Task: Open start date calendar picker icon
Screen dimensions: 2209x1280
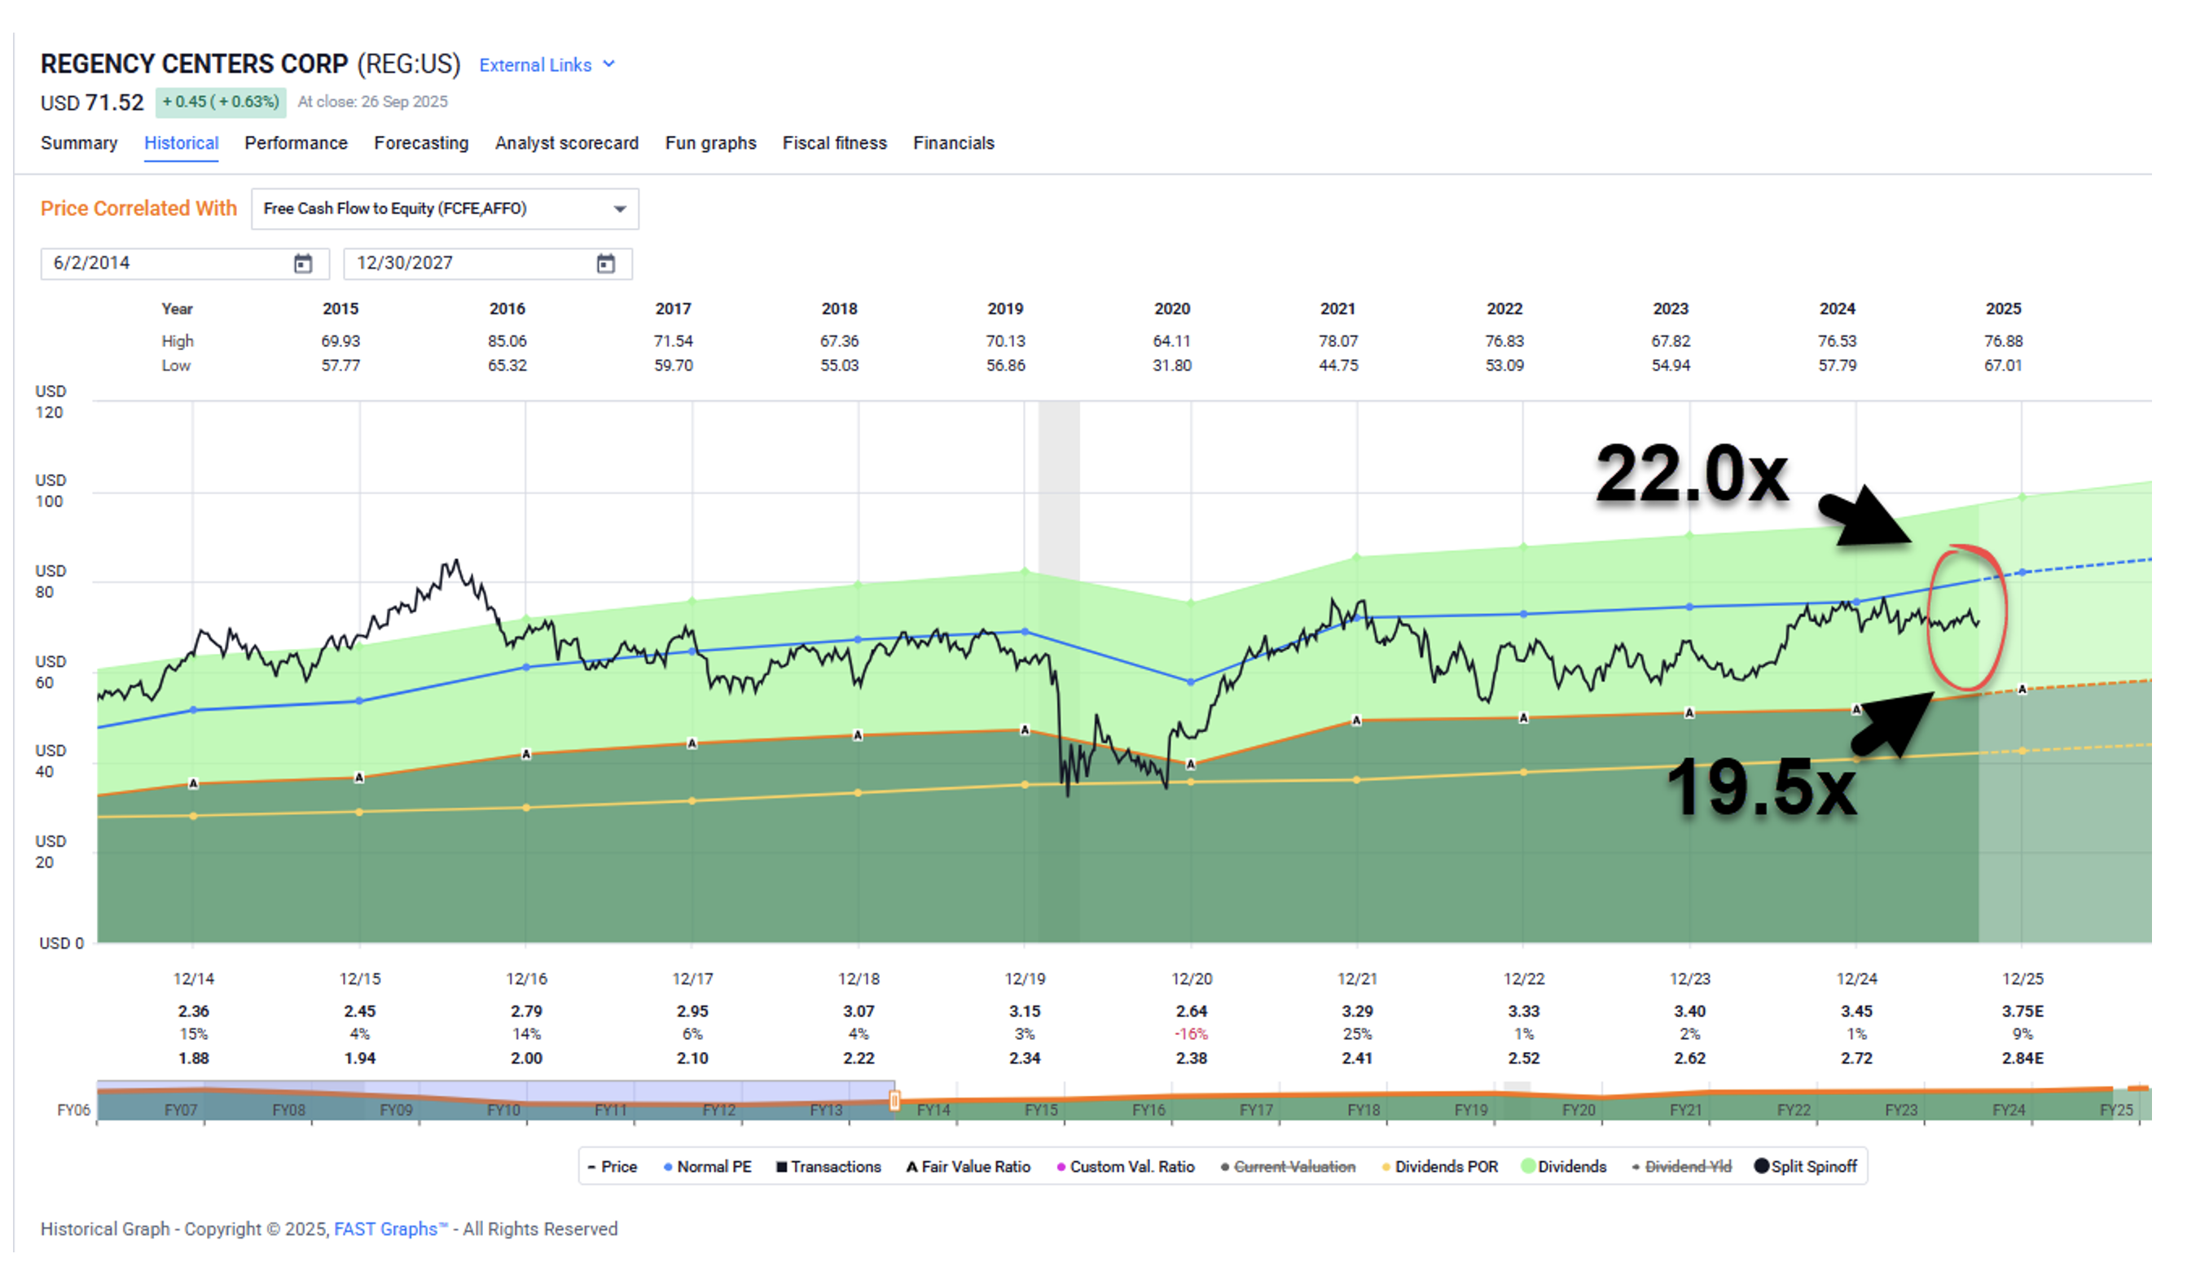Action: pos(302,264)
